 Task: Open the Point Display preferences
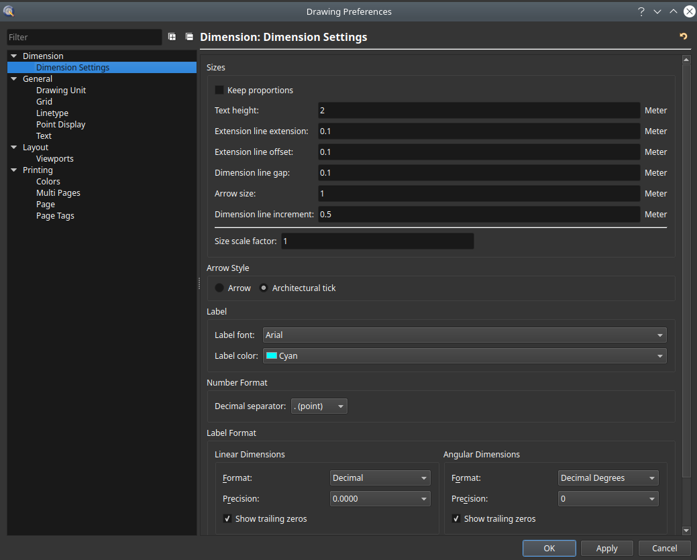(60, 125)
